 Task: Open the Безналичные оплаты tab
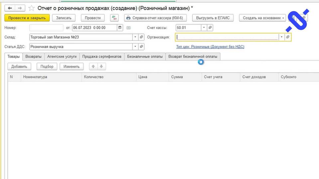point(145,57)
